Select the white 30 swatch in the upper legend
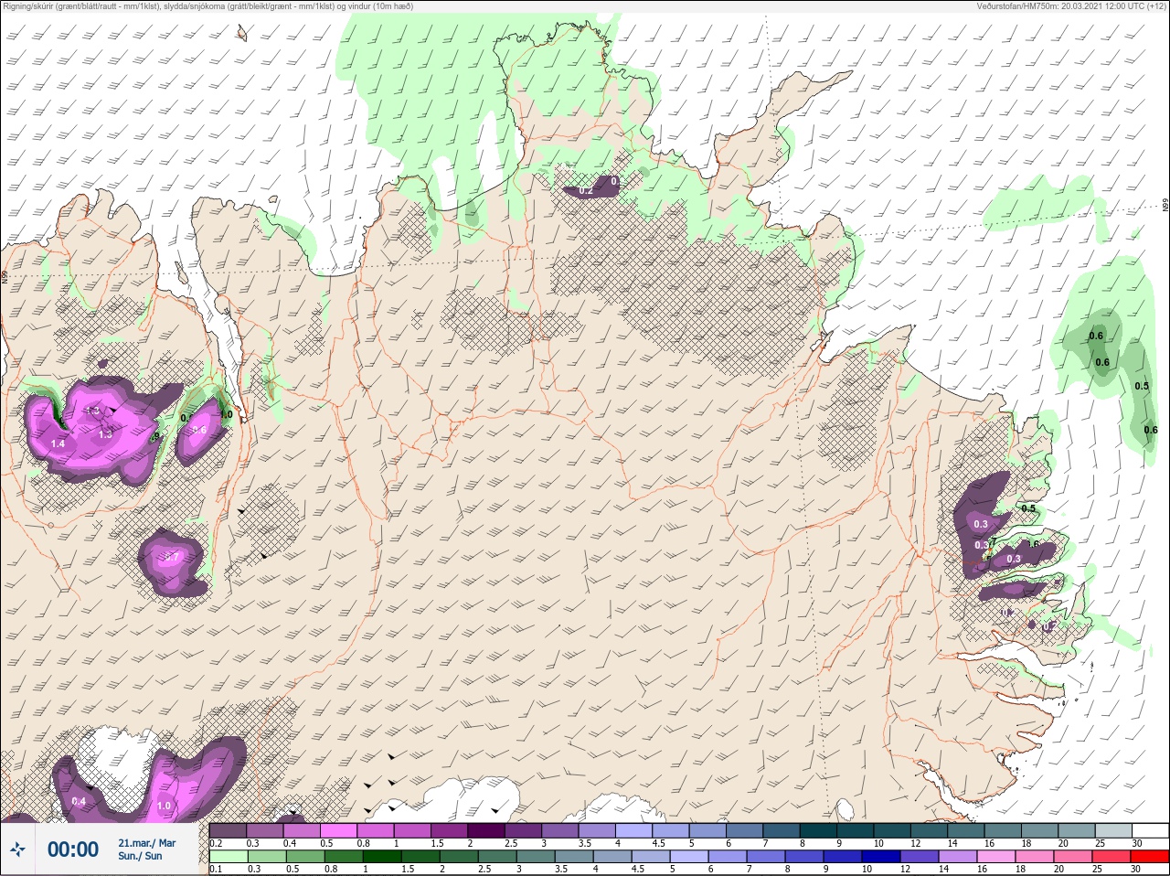 pyautogui.click(x=1151, y=830)
